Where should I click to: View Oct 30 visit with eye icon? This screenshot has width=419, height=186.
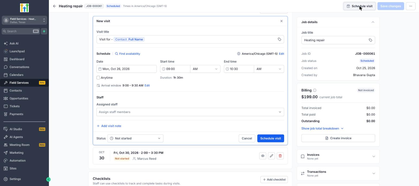point(263,156)
